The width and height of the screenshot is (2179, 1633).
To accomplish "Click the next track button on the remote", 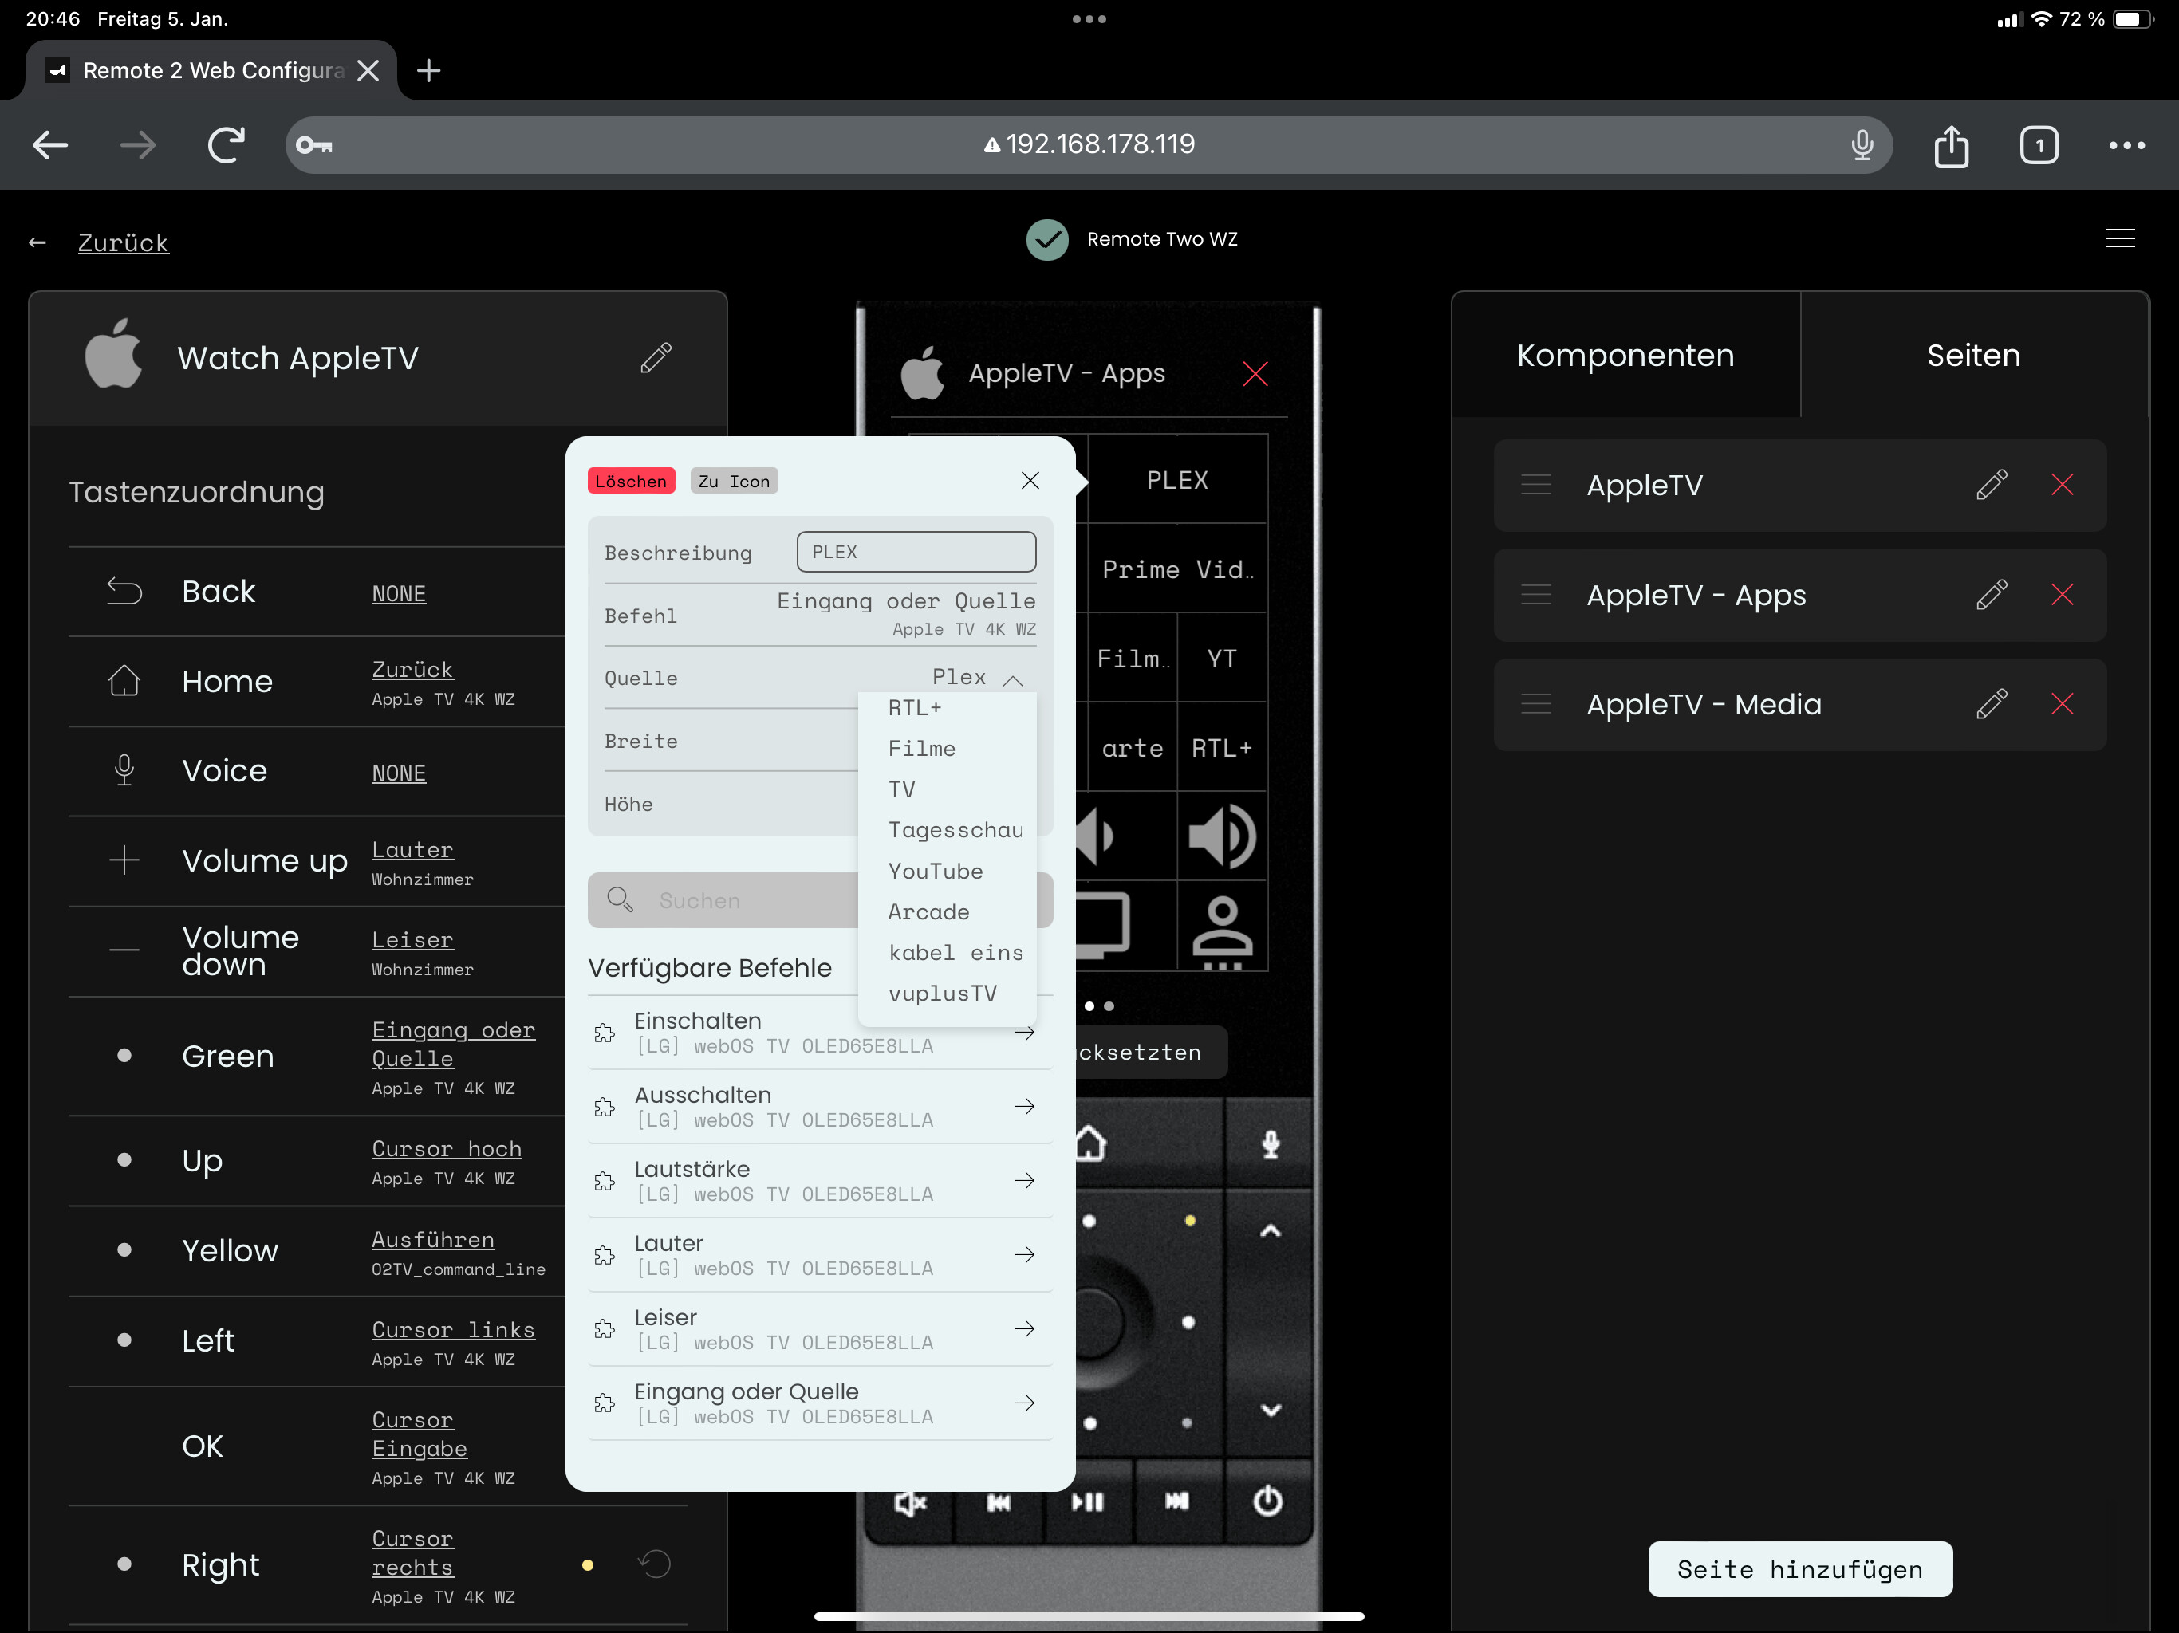I will click(1176, 1502).
